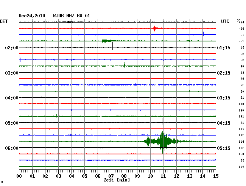Click the DC offset value 99
This screenshot has width=246, height=186.
pyautogui.click(x=242, y=160)
